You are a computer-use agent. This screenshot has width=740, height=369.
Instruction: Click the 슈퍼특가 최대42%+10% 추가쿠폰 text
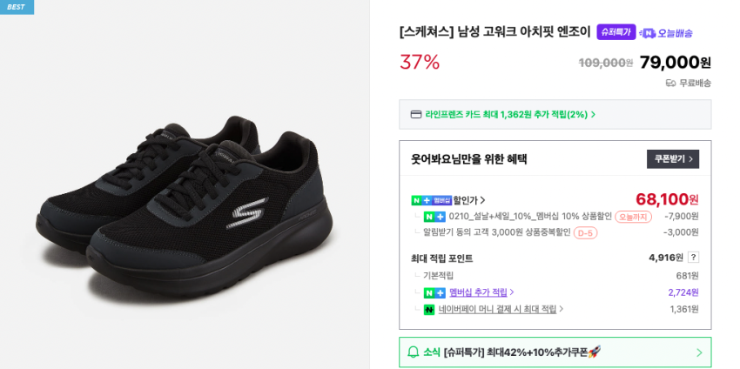[x=521, y=352]
